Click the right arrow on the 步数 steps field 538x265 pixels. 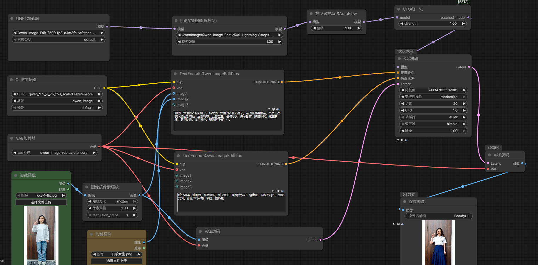464,104
